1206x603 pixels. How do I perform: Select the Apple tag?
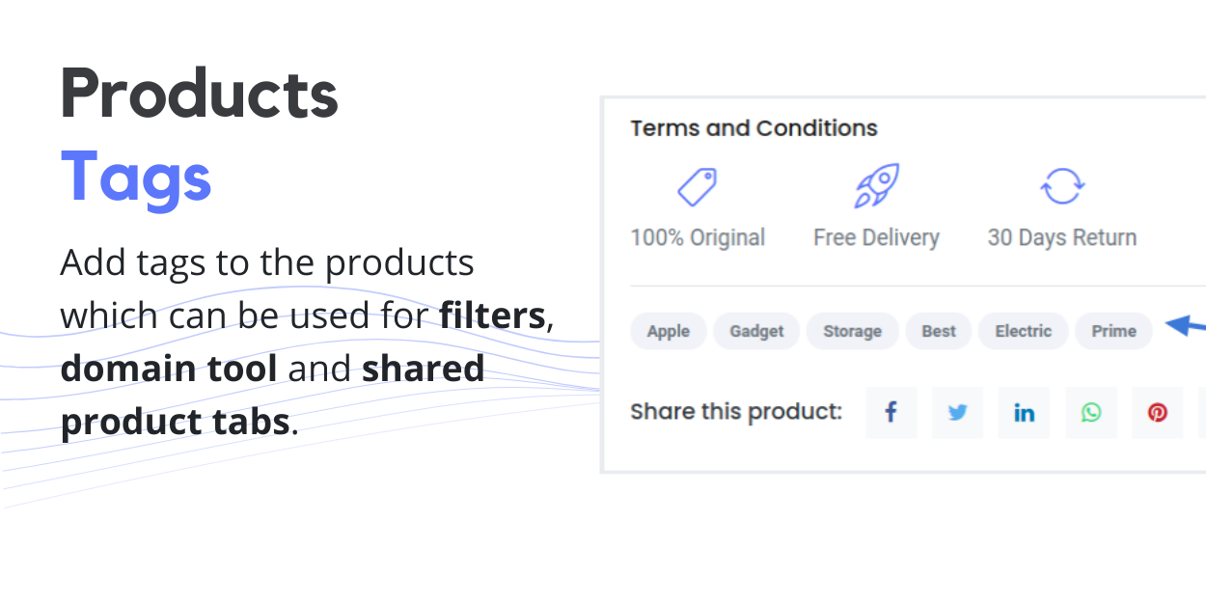coord(668,331)
